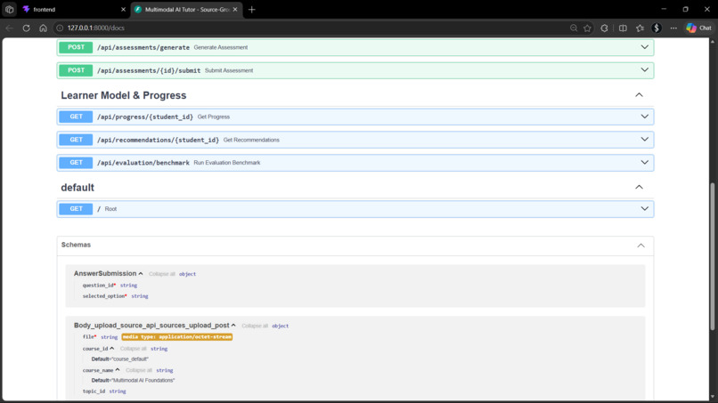
Task: Click POST badge of Submit Assessment
Action: coord(76,70)
